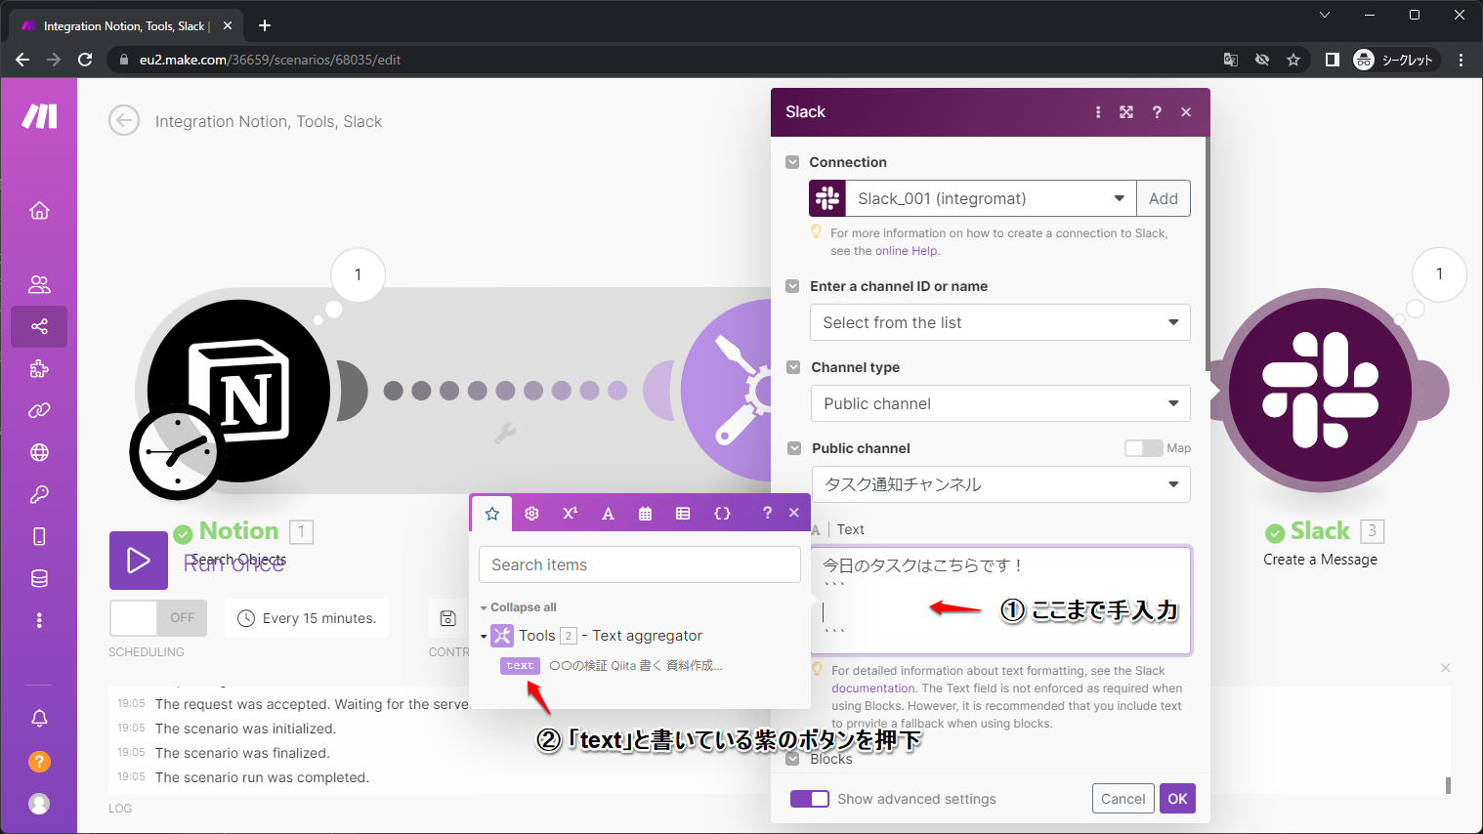The image size is (1483, 834).
Task: Select the custom variables braces tab
Action: tap(722, 513)
